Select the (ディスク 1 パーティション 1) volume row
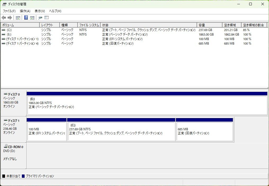Screen dimensions: 269x186 click(22, 39)
